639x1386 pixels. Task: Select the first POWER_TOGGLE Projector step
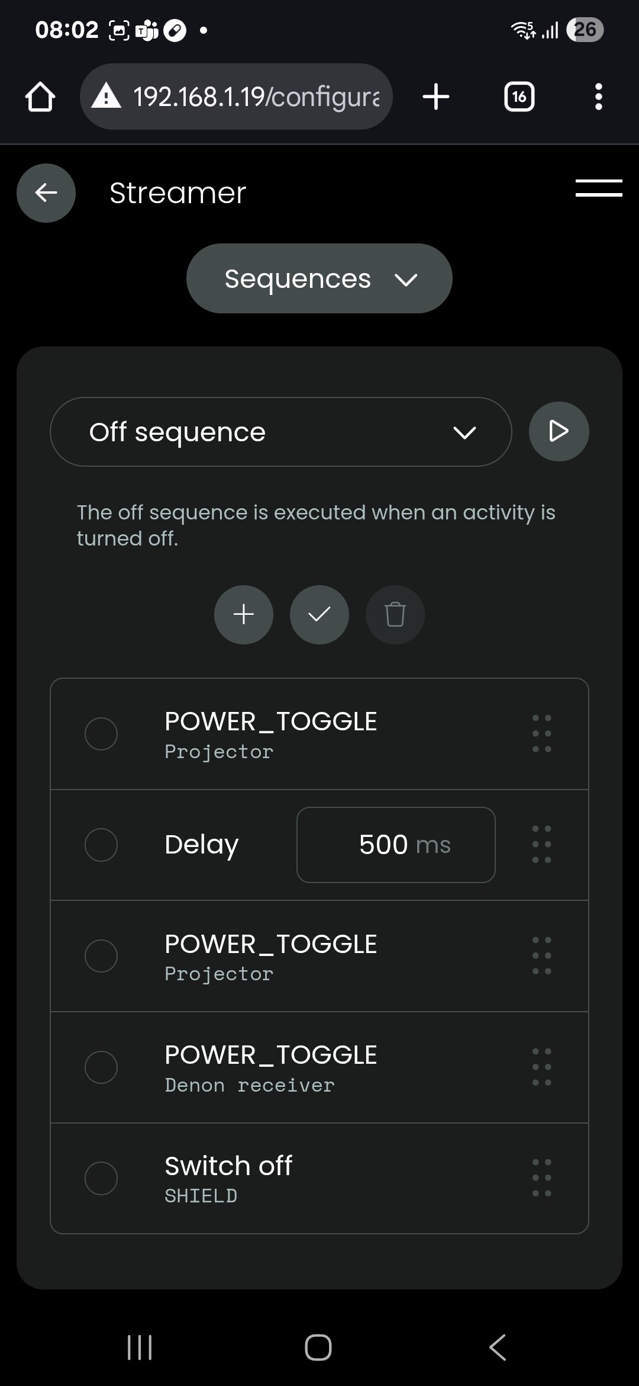coord(101,734)
